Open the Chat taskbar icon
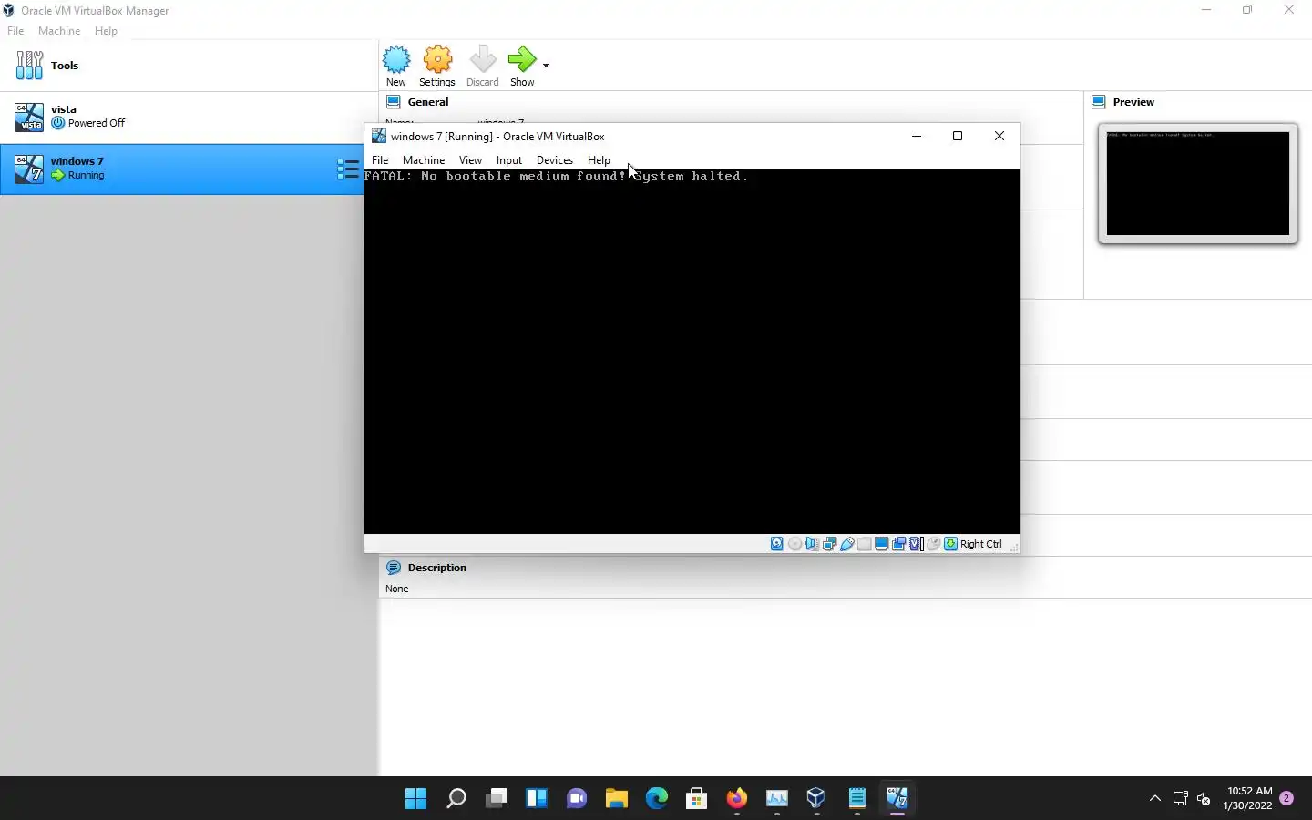This screenshot has width=1312, height=820. [577, 799]
